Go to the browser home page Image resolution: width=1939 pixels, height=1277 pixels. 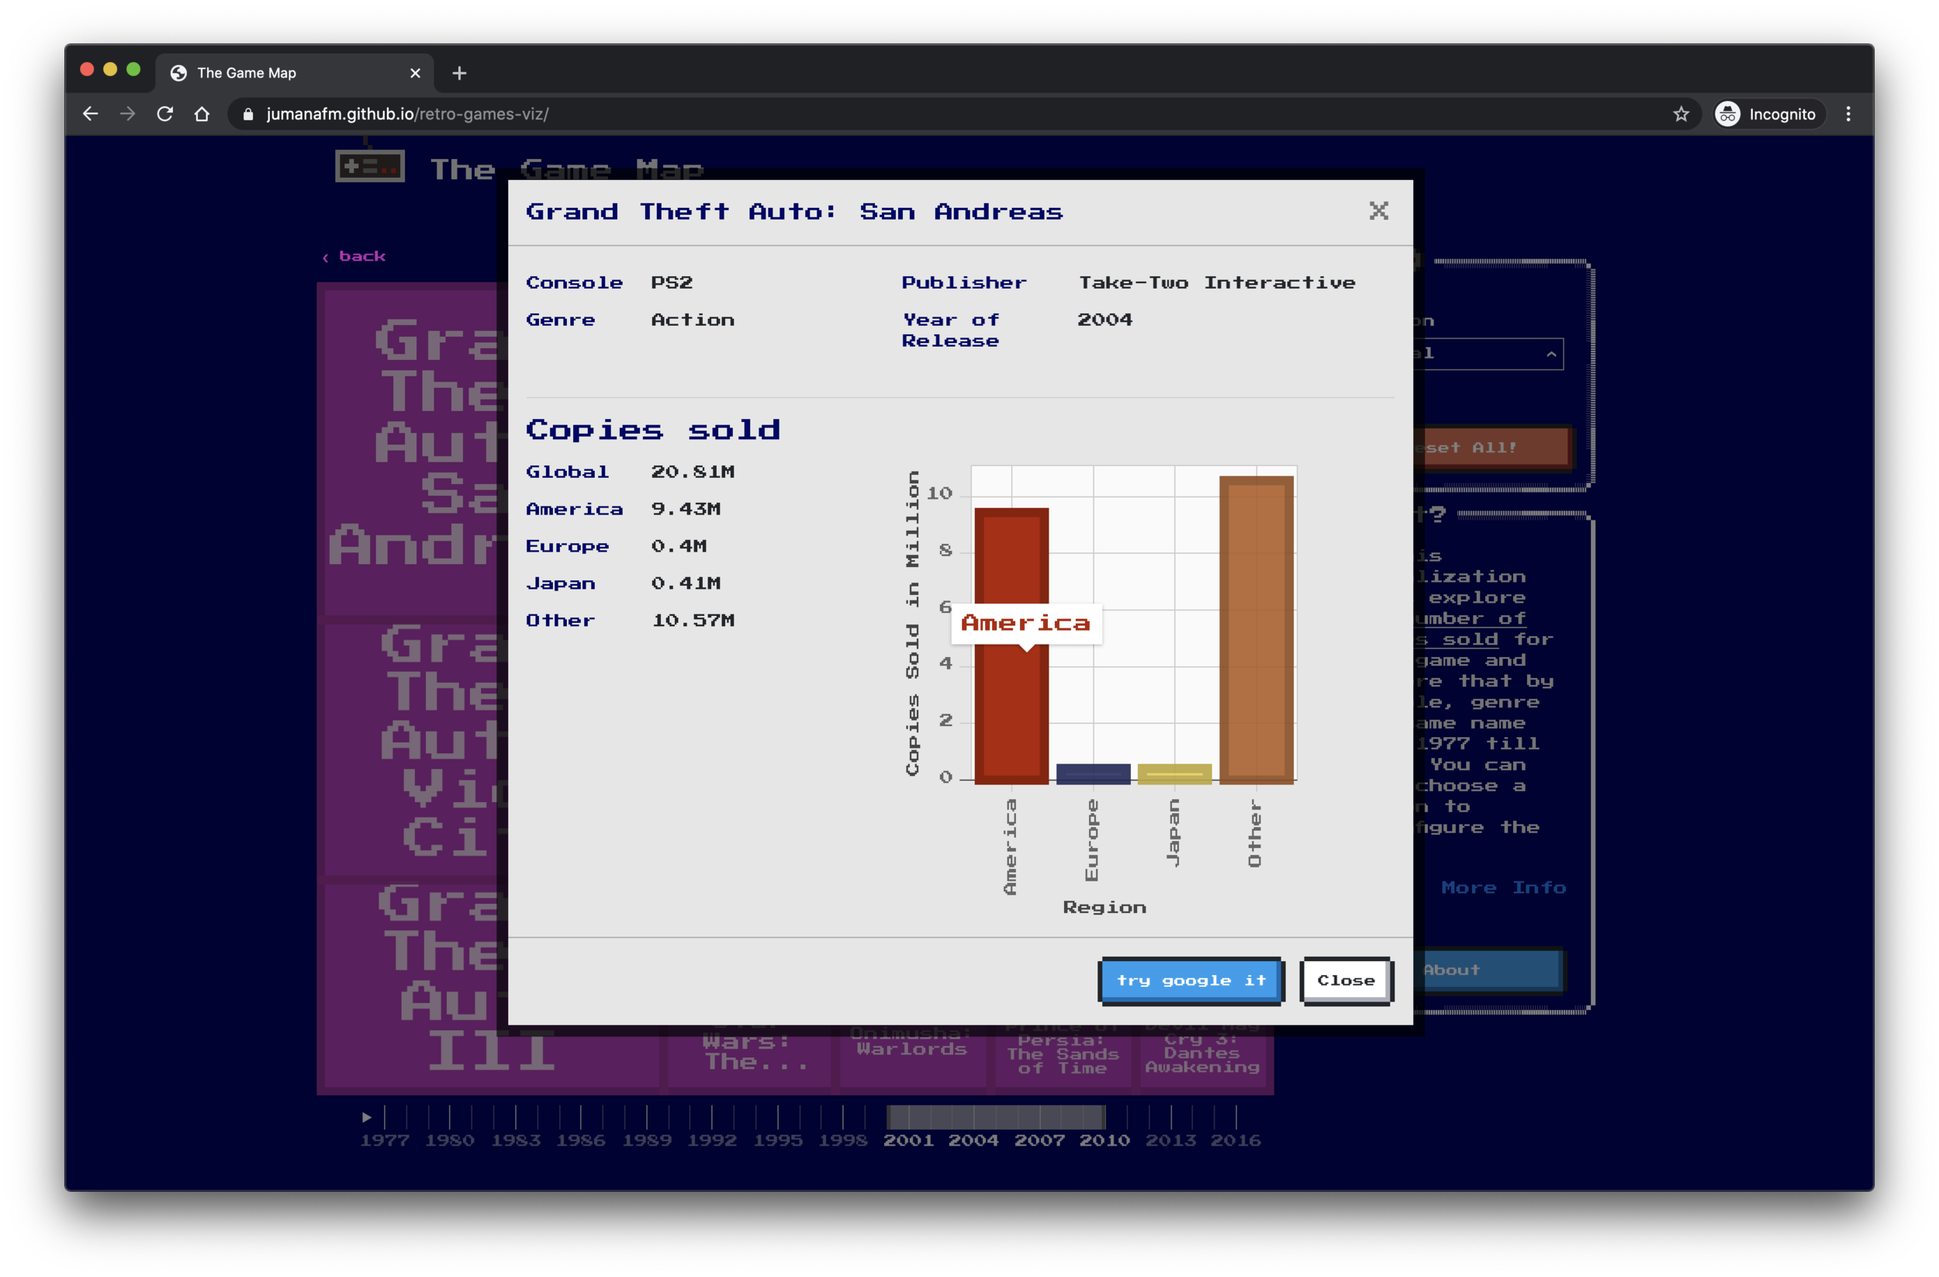point(202,114)
